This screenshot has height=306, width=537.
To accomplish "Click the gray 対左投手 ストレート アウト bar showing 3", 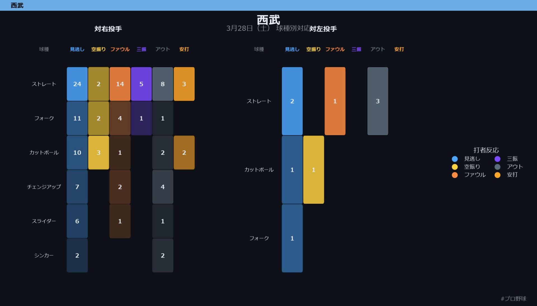I will tap(378, 101).
